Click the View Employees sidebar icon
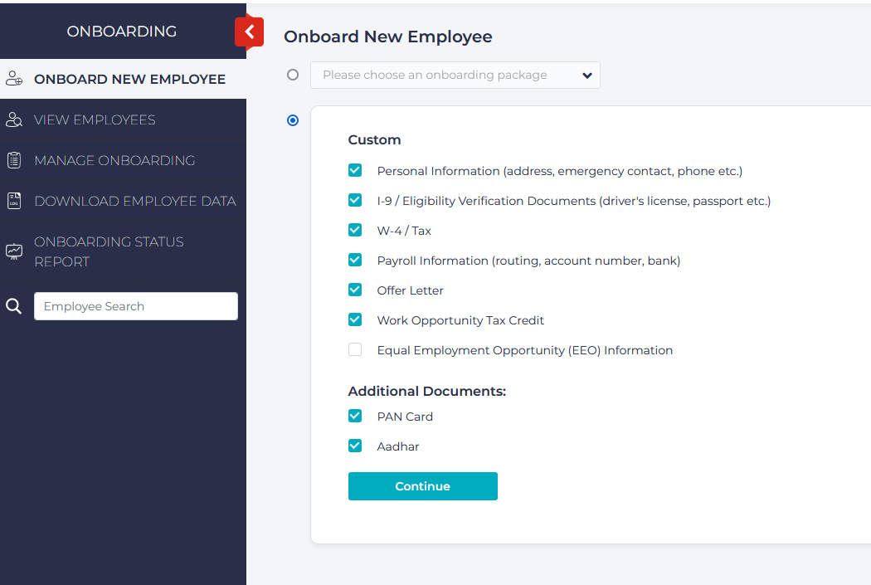Image resolution: width=871 pixels, height=585 pixels. pos(13,119)
